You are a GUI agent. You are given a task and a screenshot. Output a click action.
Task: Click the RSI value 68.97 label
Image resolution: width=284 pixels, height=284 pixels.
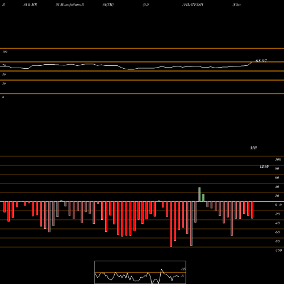click(x=261, y=61)
